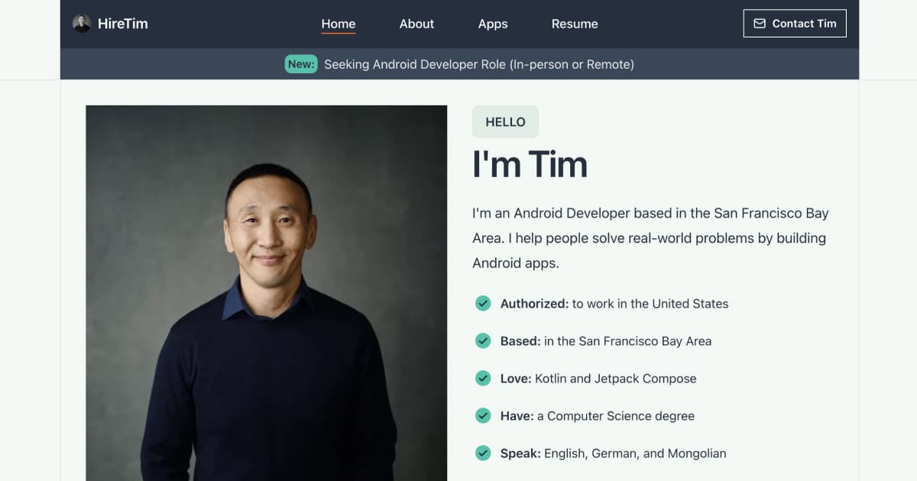917x481 pixels.
Task: Click the Contact Tim button
Action: 795,23
